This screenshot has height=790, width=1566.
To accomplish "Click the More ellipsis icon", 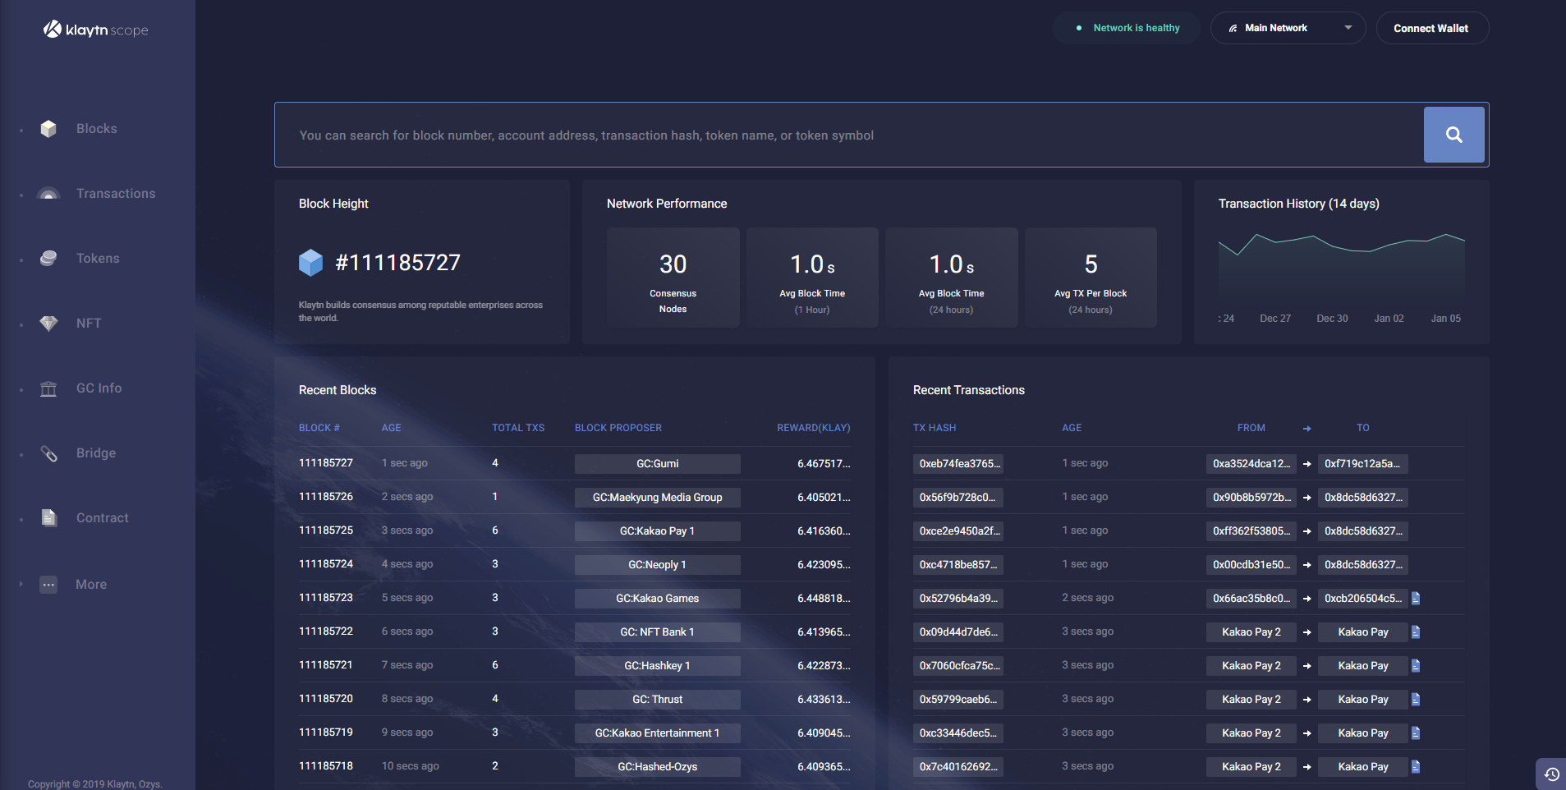I will pyautogui.click(x=48, y=585).
